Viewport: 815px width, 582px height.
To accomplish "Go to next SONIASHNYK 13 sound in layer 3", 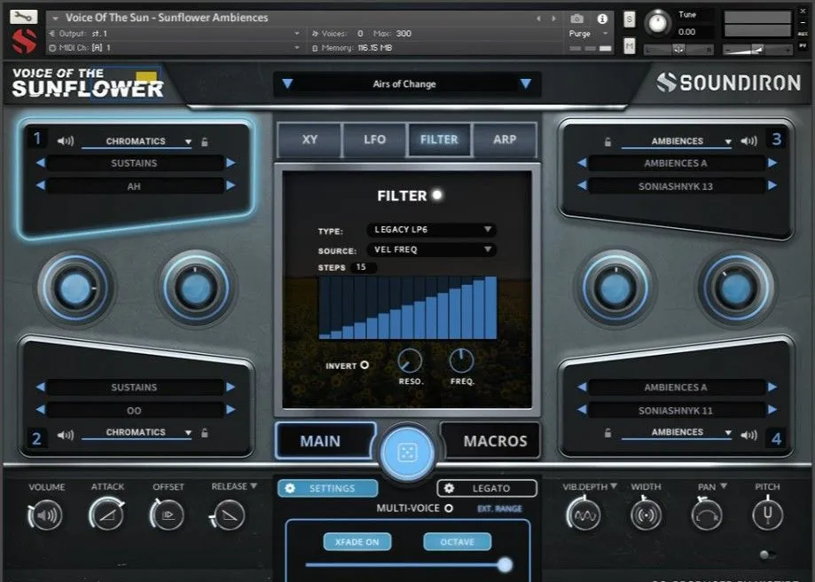I will [x=772, y=185].
